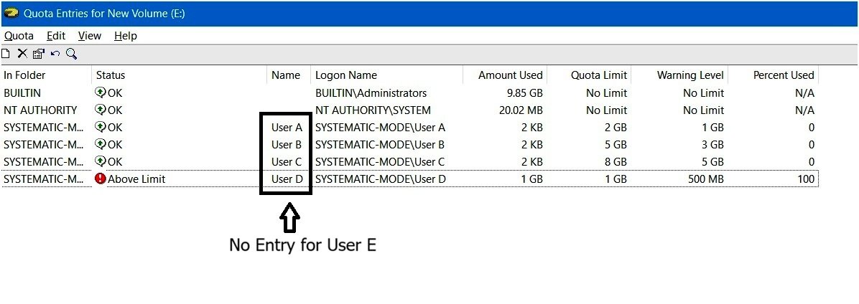The image size is (859, 304).
Task: Click the Undo toolbar icon
Action: tap(55, 54)
